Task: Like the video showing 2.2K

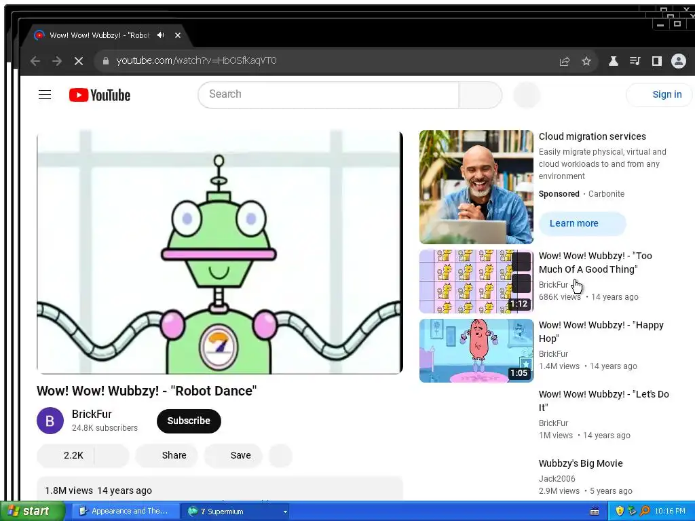Action: click(x=66, y=455)
